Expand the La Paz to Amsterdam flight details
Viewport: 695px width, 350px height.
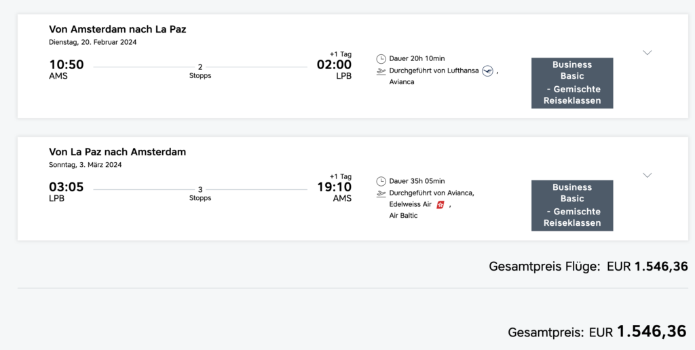click(x=647, y=176)
